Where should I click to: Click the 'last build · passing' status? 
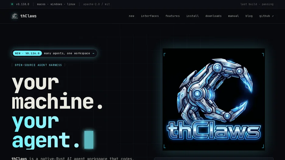[x=257, y=4]
